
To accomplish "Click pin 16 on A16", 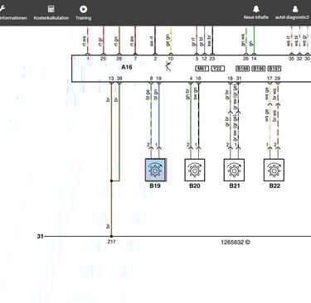I will coord(198,79).
